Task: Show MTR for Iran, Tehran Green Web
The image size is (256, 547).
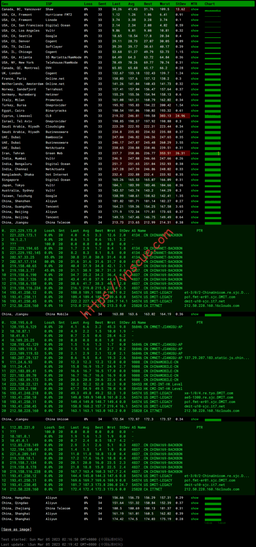Action: click(x=195, y=153)
